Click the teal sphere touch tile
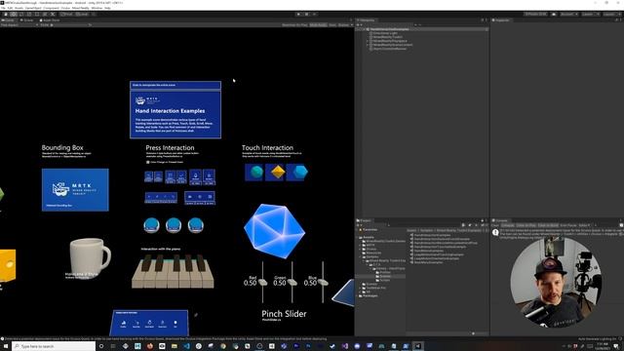Image resolution: width=624 pixels, height=351 pixels. 254,173
